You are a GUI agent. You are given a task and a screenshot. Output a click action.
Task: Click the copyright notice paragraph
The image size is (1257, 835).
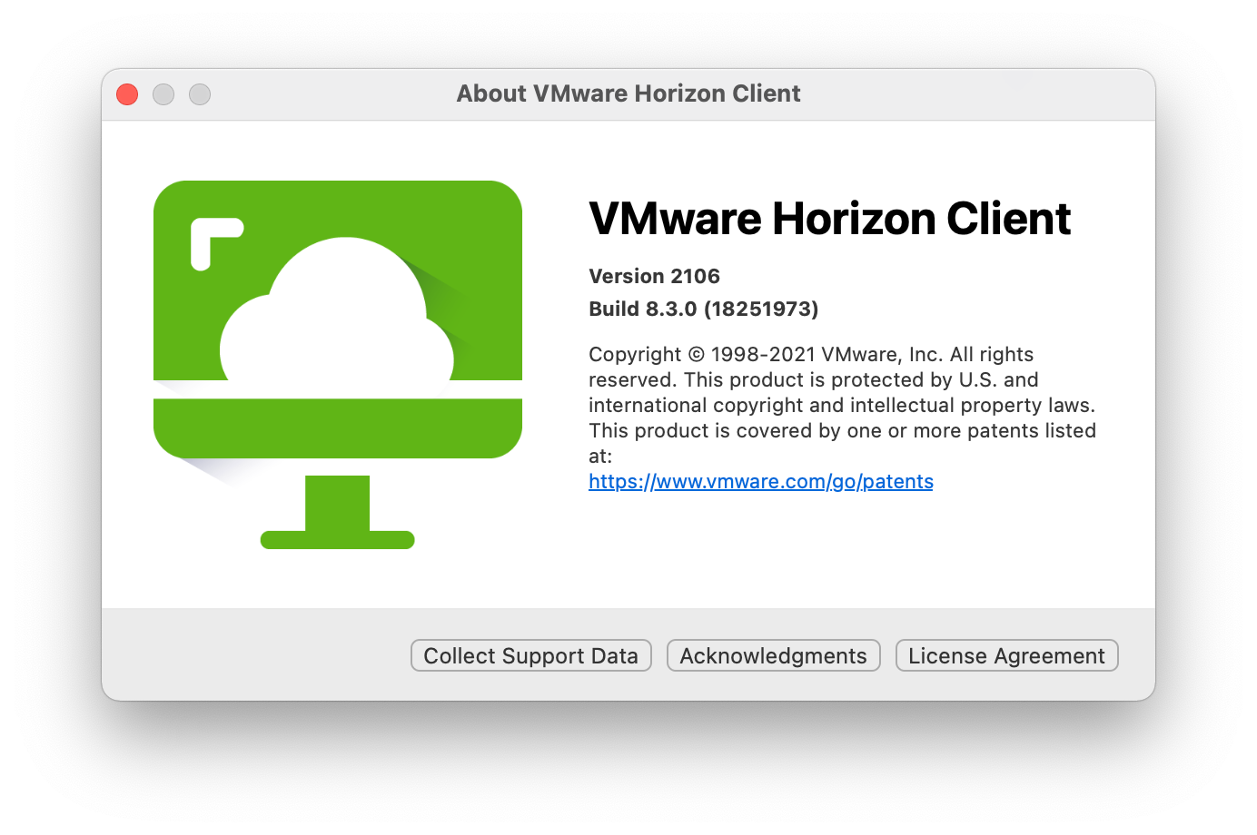(843, 405)
